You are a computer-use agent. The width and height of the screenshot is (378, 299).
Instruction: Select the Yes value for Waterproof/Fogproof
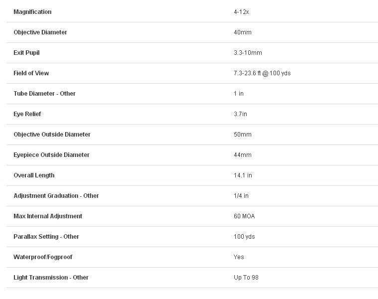pos(239,257)
